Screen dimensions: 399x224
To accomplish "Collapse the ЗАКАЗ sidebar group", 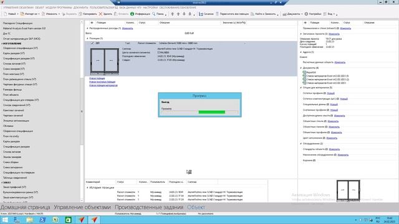I will [2, 182].
